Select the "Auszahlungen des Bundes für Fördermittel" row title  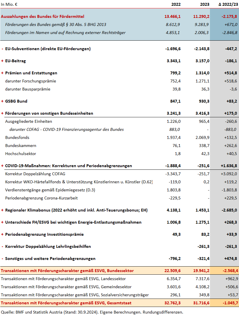click(43, 17)
